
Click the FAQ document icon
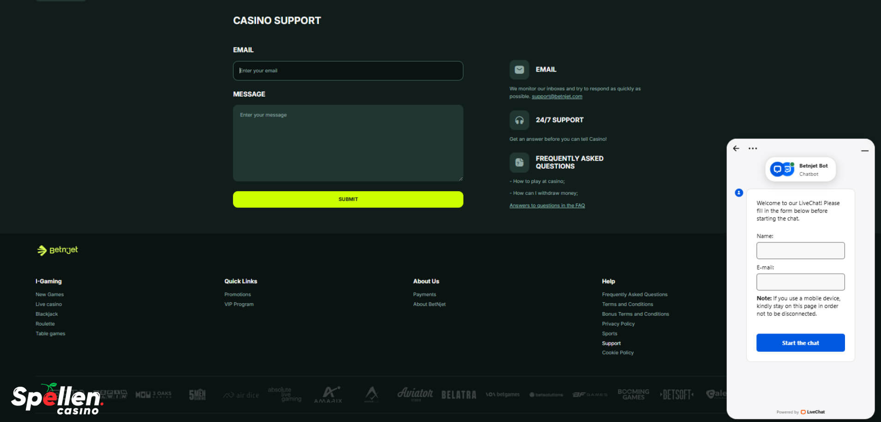click(x=519, y=163)
